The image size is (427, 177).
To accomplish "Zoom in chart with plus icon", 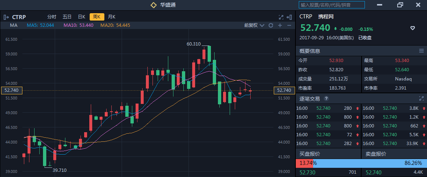I will 280,25.
